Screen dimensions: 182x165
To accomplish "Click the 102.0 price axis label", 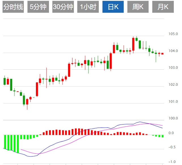I will click(x=173, y=85).
